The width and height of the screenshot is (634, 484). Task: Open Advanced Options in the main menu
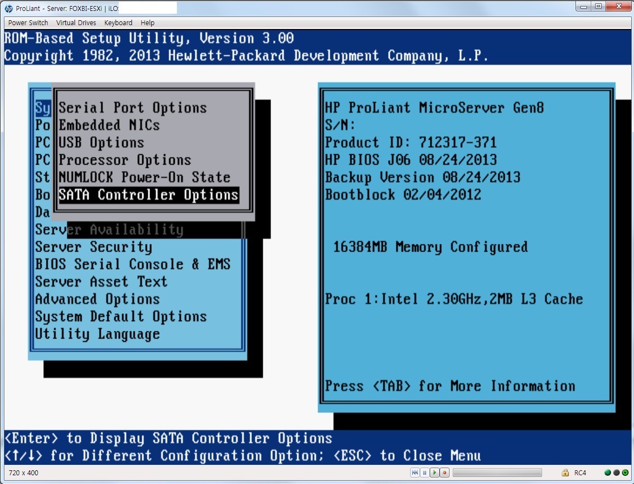point(97,299)
